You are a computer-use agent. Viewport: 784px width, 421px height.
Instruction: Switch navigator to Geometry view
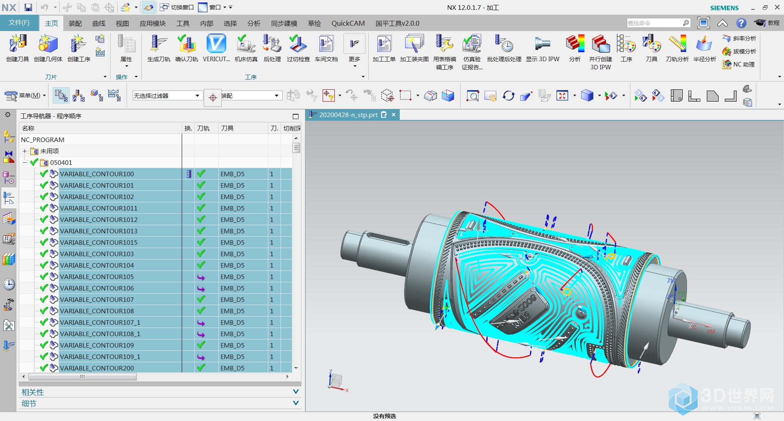click(96, 96)
